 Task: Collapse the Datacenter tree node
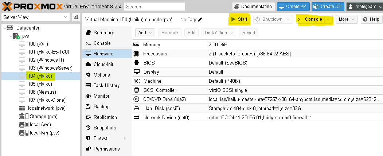pyautogui.click(x=5, y=28)
